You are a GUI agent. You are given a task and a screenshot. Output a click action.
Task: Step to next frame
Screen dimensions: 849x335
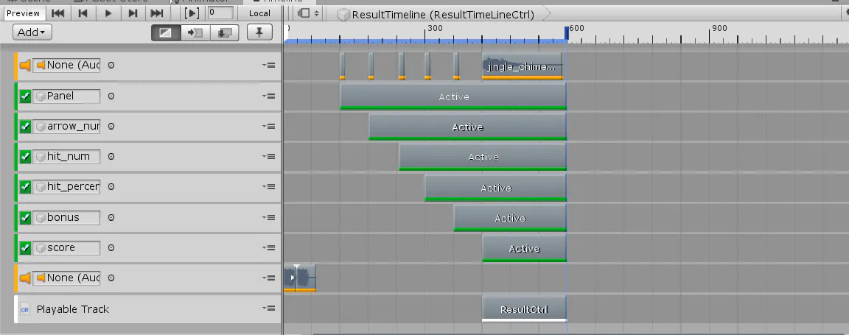133,13
